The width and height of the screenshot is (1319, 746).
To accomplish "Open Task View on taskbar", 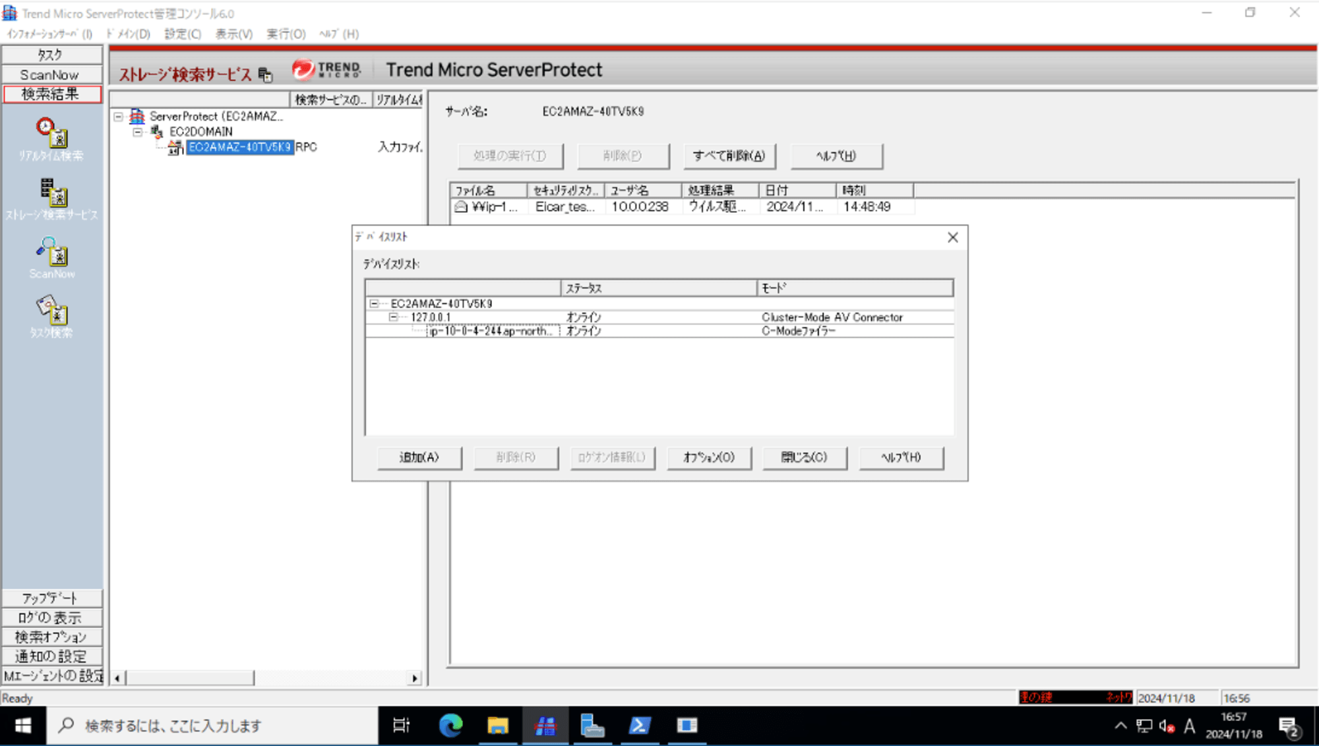I will [x=401, y=726].
